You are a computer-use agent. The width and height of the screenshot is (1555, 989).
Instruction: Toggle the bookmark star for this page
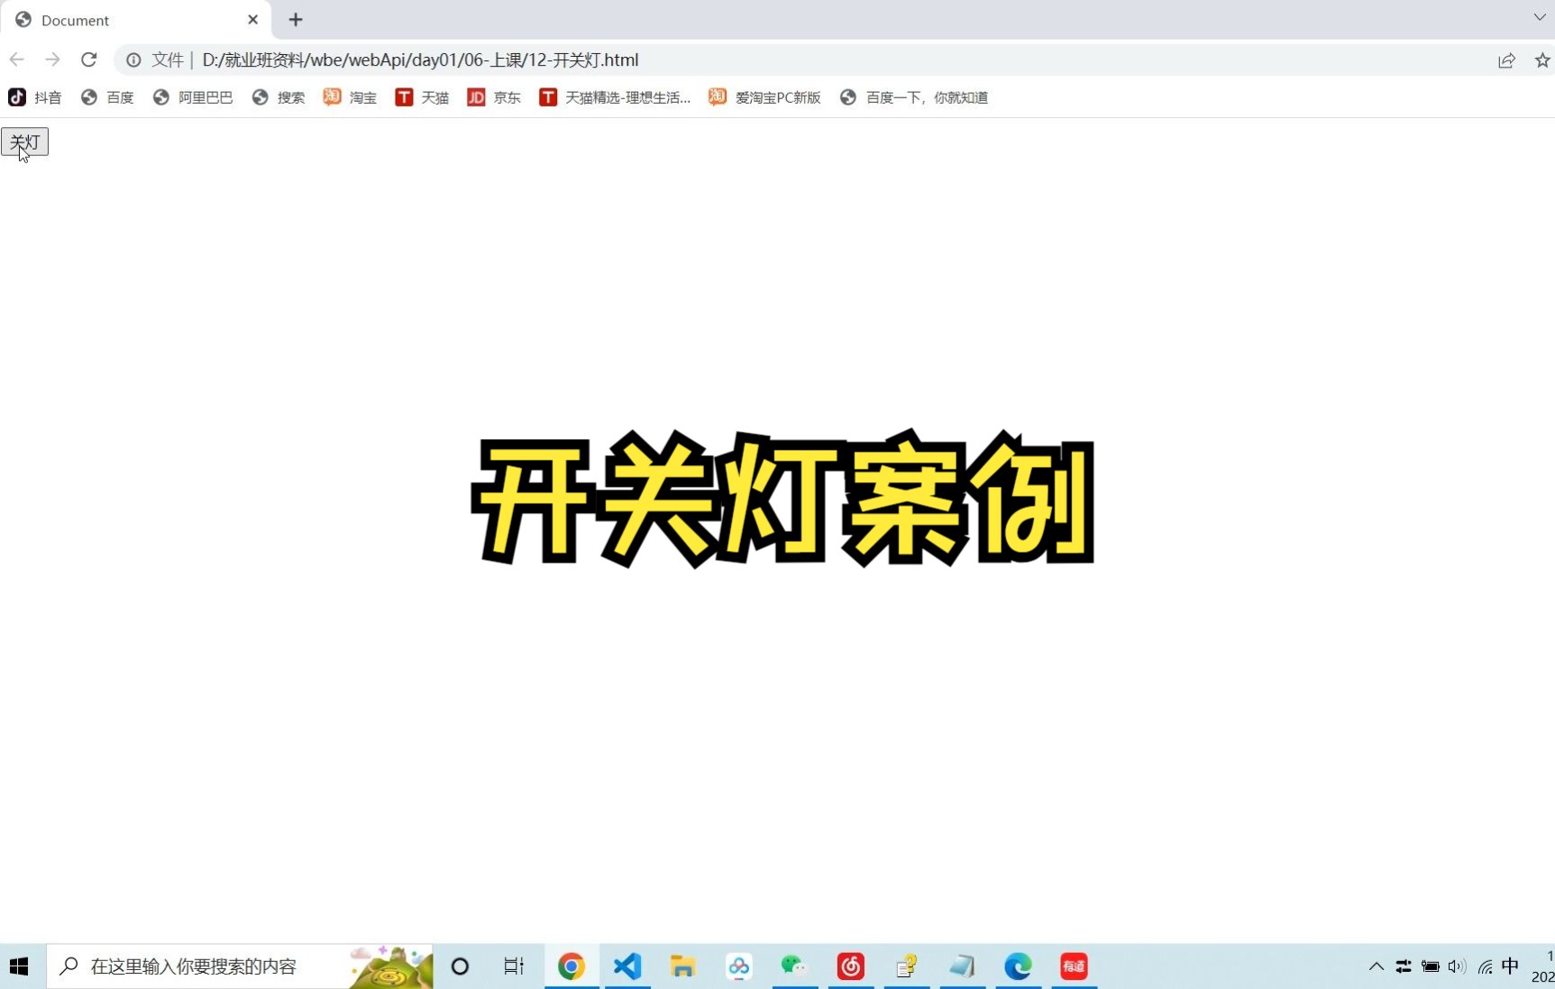(x=1541, y=60)
